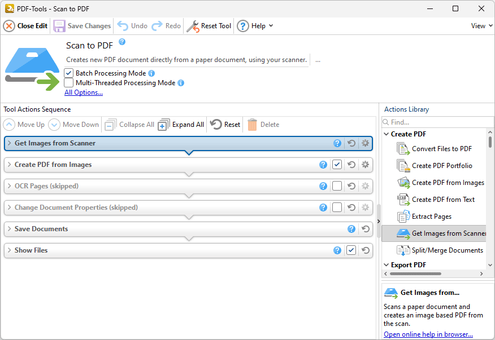Expand the OCR Pages action

point(9,186)
